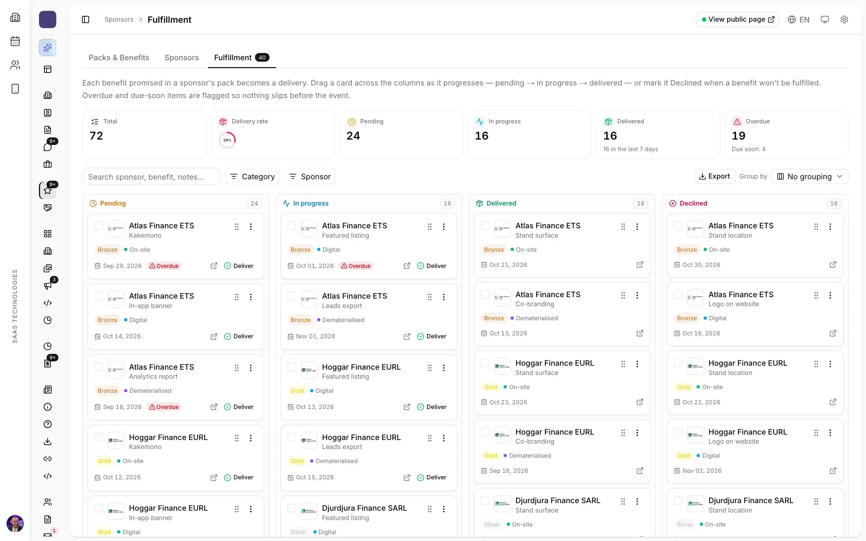Open external link on Hoggar Co-branding card
This screenshot has height=541, width=866.
click(x=640, y=471)
